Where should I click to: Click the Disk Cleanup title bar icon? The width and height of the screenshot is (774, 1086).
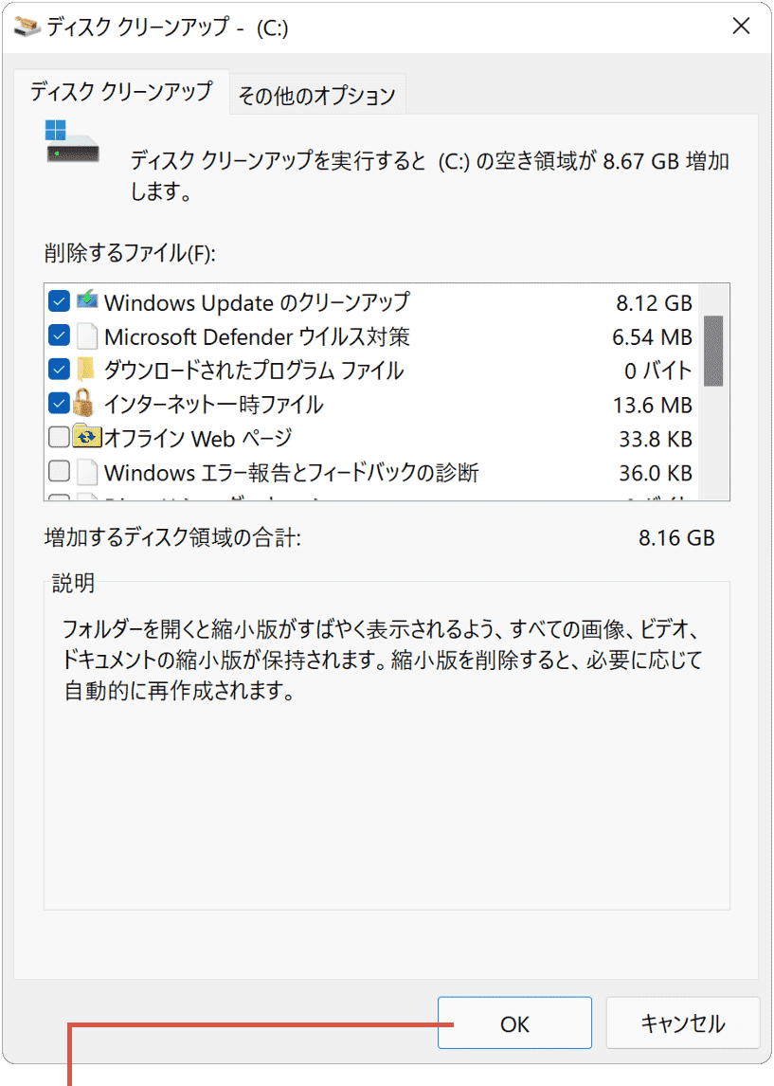[x=27, y=27]
